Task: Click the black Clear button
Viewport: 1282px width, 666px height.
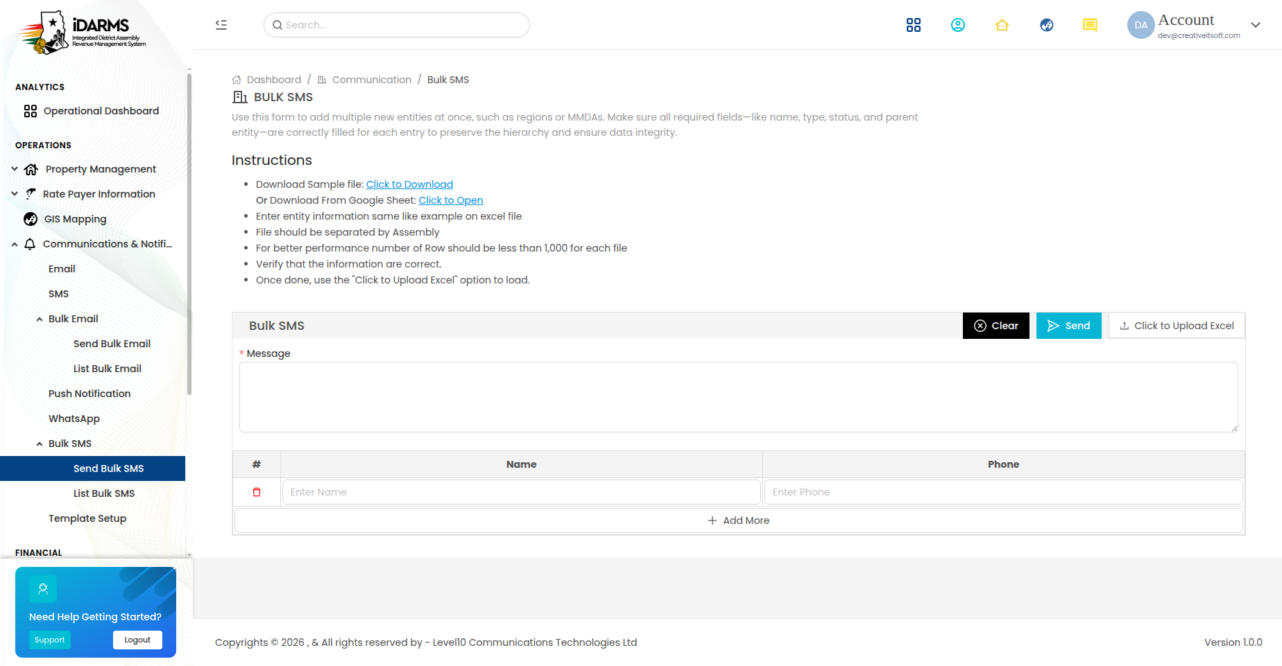Action: pyautogui.click(x=996, y=326)
